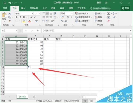Viewport: 133px width, 103px height.
Task: Select the Sheet1 tab
Action: pos(22,97)
